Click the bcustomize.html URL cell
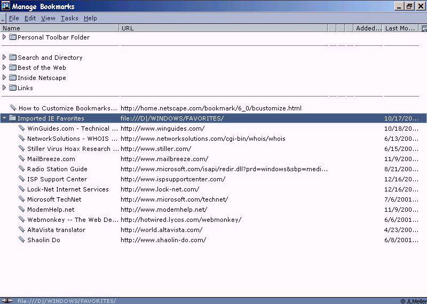Screen dimensions: 427x304 pyautogui.click(x=211, y=108)
